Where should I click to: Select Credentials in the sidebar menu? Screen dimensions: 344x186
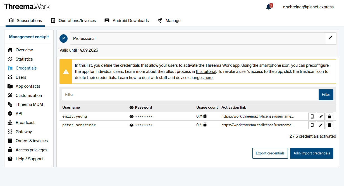(26, 68)
